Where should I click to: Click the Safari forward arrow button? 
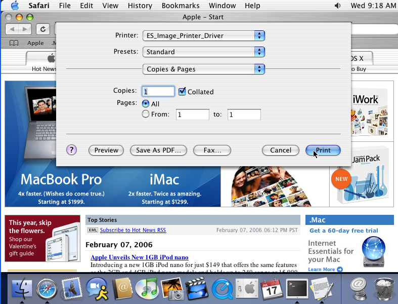(x=25, y=29)
